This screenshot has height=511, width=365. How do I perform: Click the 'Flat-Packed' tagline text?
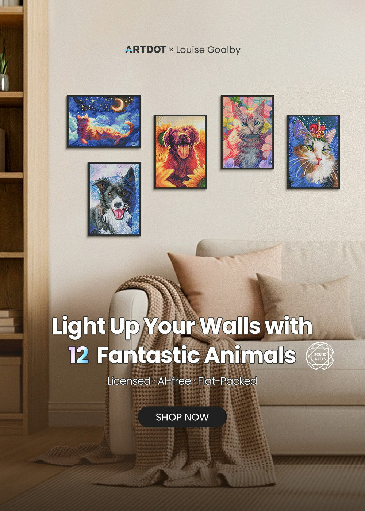[x=227, y=381]
